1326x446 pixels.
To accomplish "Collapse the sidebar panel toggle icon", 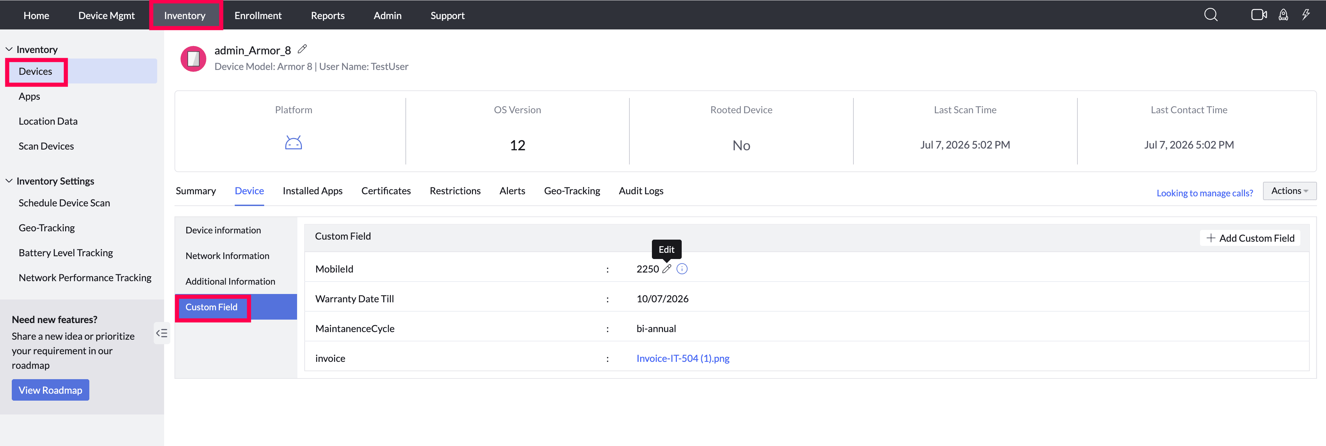I will [162, 333].
